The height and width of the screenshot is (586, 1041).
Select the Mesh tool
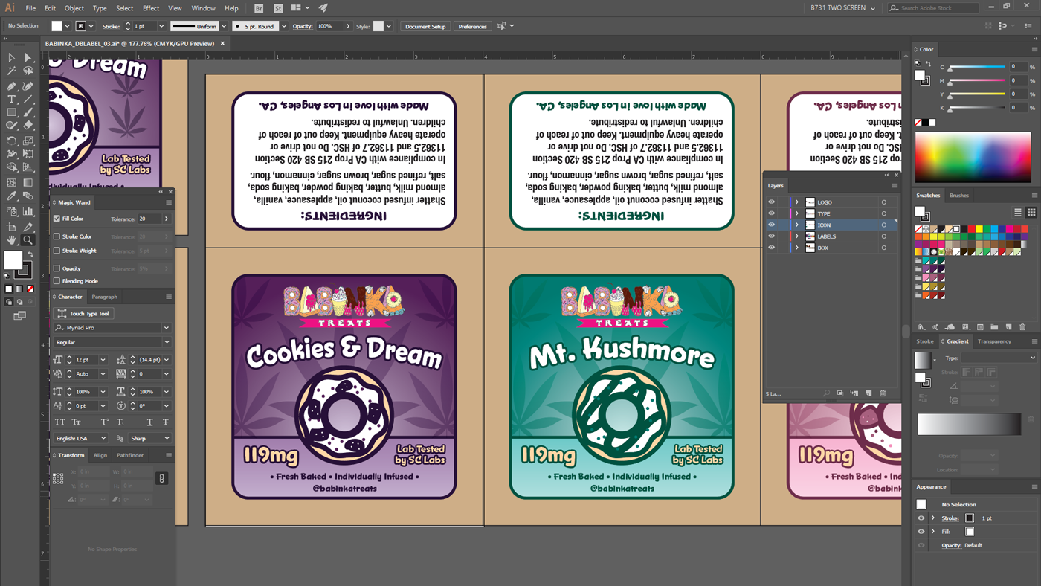pyautogui.click(x=12, y=182)
